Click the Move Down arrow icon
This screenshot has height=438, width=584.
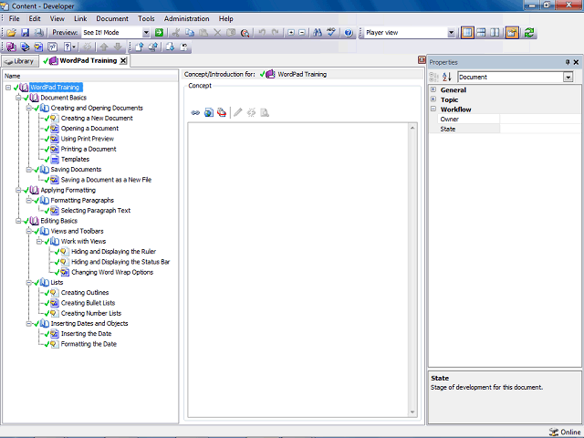tap(118, 47)
